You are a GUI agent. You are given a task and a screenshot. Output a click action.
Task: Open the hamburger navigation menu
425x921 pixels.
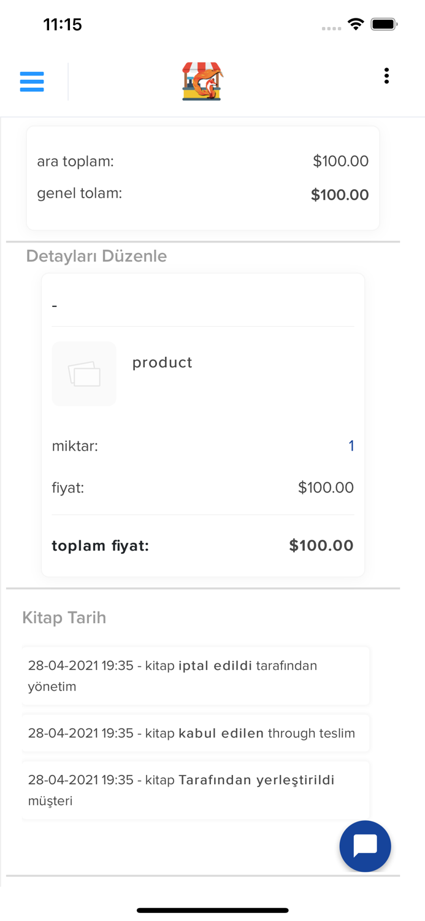(32, 81)
